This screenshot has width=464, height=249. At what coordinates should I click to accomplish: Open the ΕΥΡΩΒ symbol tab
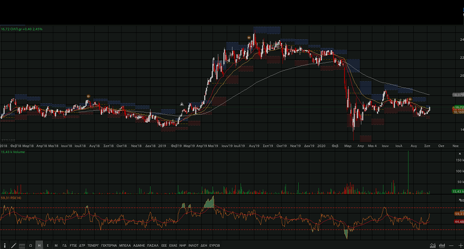click(215, 245)
